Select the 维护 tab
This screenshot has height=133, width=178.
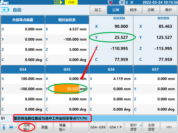click(x=169, y=10)
